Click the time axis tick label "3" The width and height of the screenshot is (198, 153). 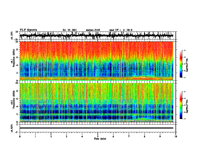pos(66,136)
